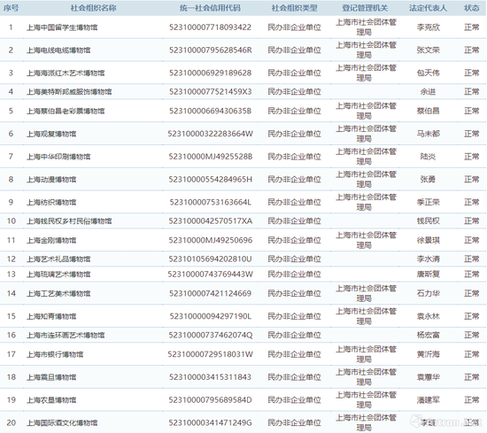The width and height of the screenshot is (487, 433).
Task: Select the name 上海海派红木艺术博物馆
Action: click(x=66, y=73)
